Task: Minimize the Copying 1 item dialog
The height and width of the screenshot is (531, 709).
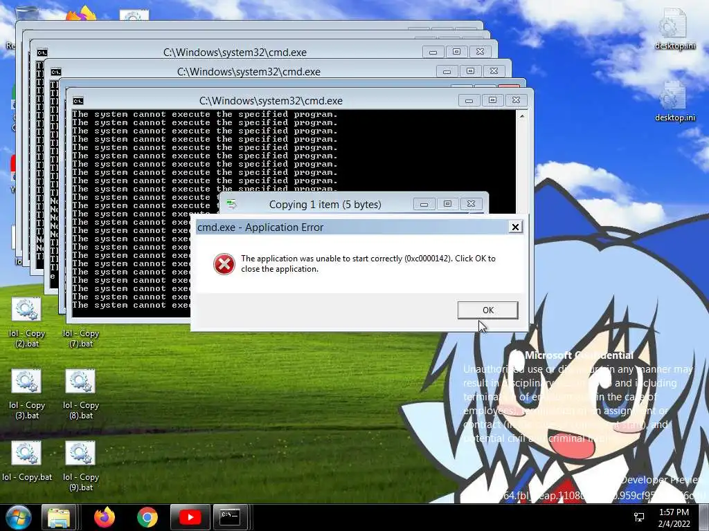Action: (x=424, y=205)
